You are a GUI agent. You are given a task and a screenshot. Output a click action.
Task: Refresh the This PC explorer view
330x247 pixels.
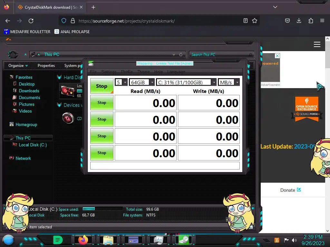(x=181, y=55)
